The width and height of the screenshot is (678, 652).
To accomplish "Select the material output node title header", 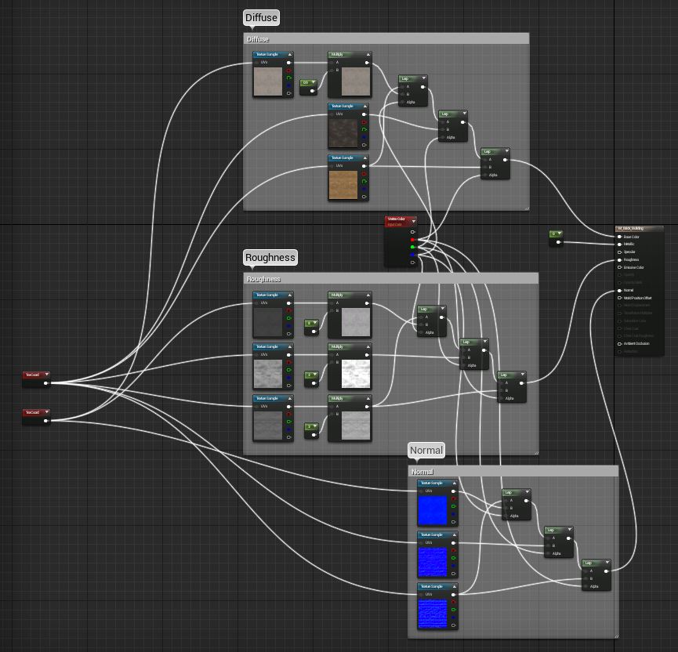I will 639,228.
